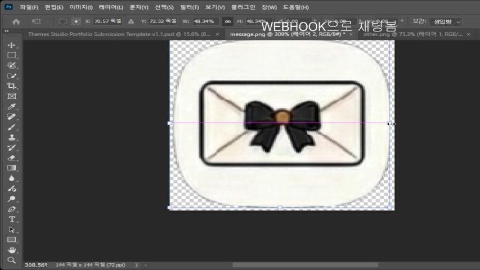Expand the collapsed toolbar arrows

[7, 31]
